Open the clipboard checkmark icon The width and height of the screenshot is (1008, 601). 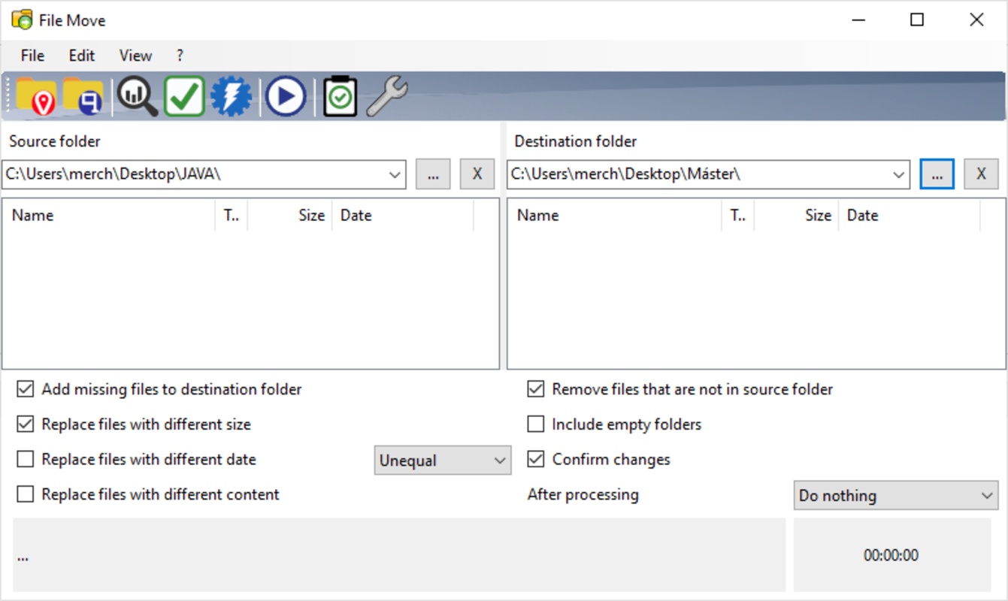pos(340,97)
